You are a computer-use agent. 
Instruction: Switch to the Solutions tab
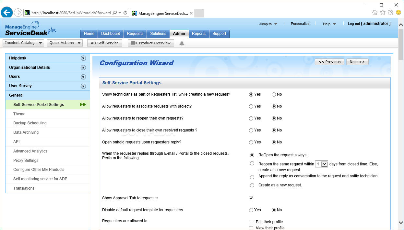coord(158,34)
